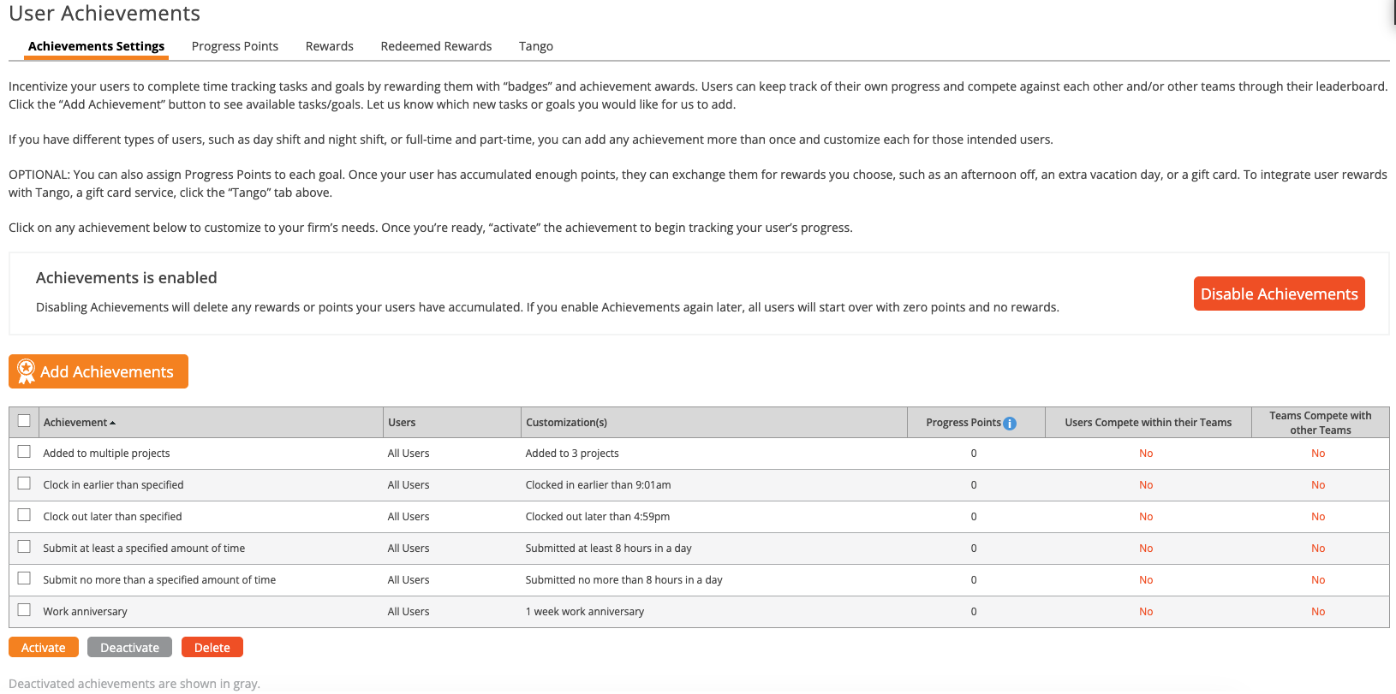Open the Work anniversary achievement
The image size is (1396, 694).
(x=85, y=612)
